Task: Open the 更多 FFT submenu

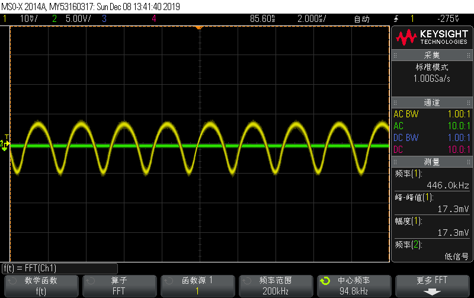Action: coord(433,286)
